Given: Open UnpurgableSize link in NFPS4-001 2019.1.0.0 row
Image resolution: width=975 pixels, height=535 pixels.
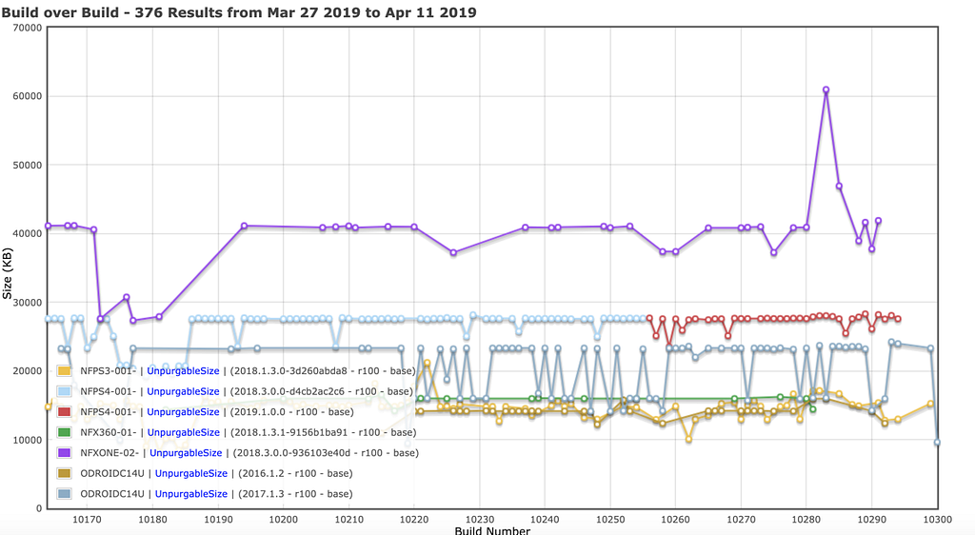Looking at the screenshot, I should point(183,412).
